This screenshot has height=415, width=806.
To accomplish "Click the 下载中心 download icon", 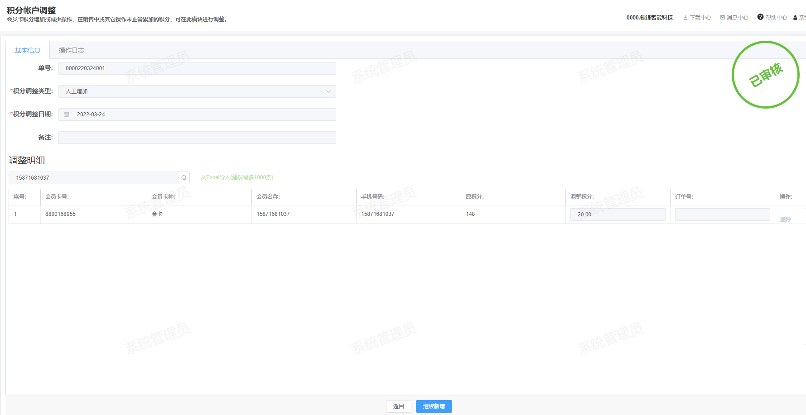I will tap(685, 18).
